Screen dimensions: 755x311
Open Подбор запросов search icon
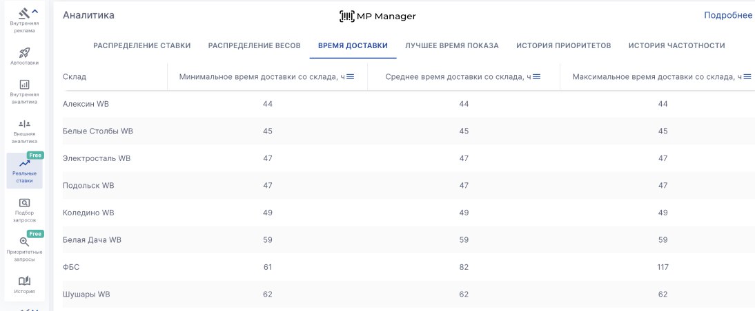pyautogui.click(x=24, y=203)
